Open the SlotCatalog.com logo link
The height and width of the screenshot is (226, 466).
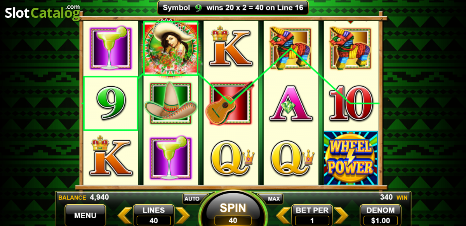43,12
